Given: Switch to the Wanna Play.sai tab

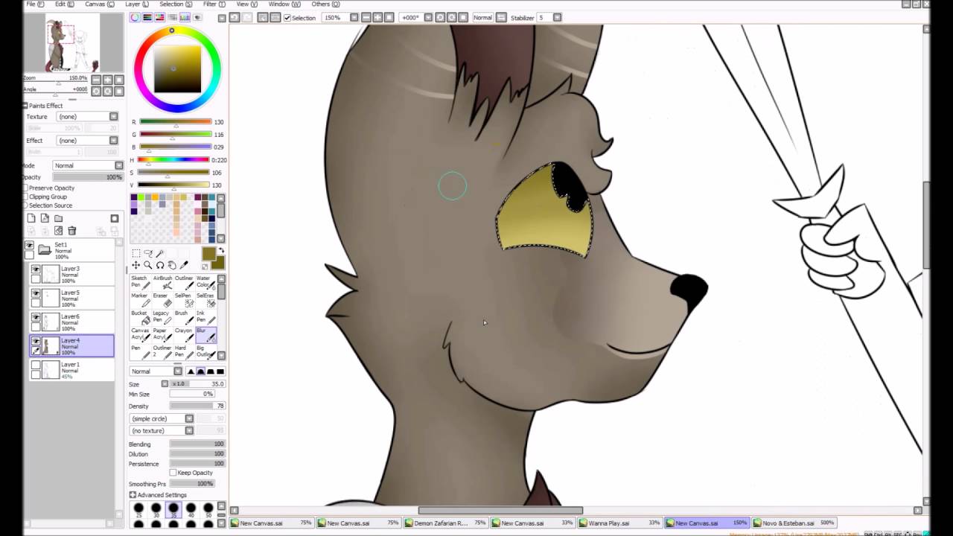Looking at the screenshot, I should tap(619, 523).
